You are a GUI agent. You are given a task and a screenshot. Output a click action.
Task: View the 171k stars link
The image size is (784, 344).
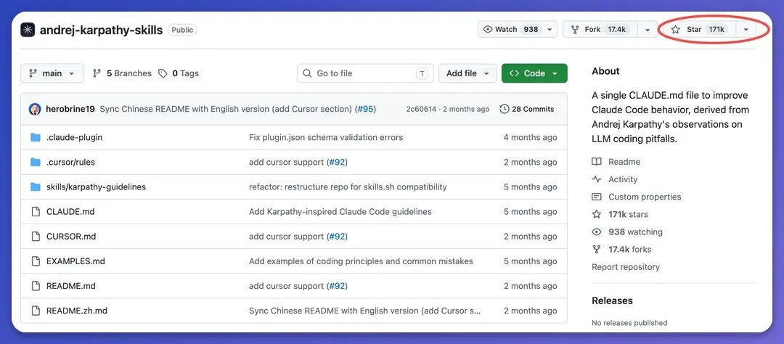(x=628, y=214)
